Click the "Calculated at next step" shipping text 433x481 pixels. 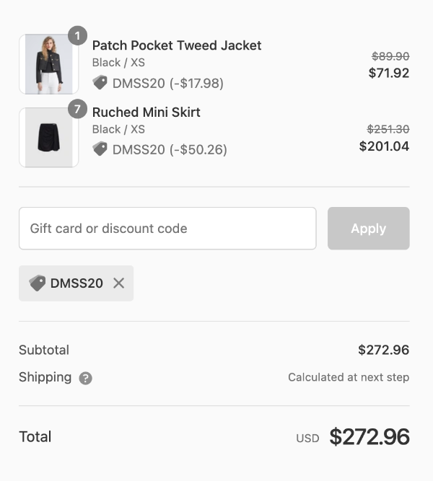click(349, 377)
